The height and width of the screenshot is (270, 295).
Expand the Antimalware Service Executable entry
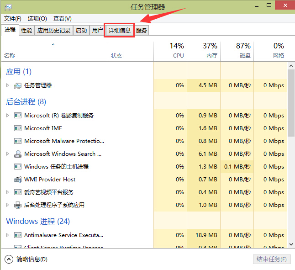pos(7,235)
